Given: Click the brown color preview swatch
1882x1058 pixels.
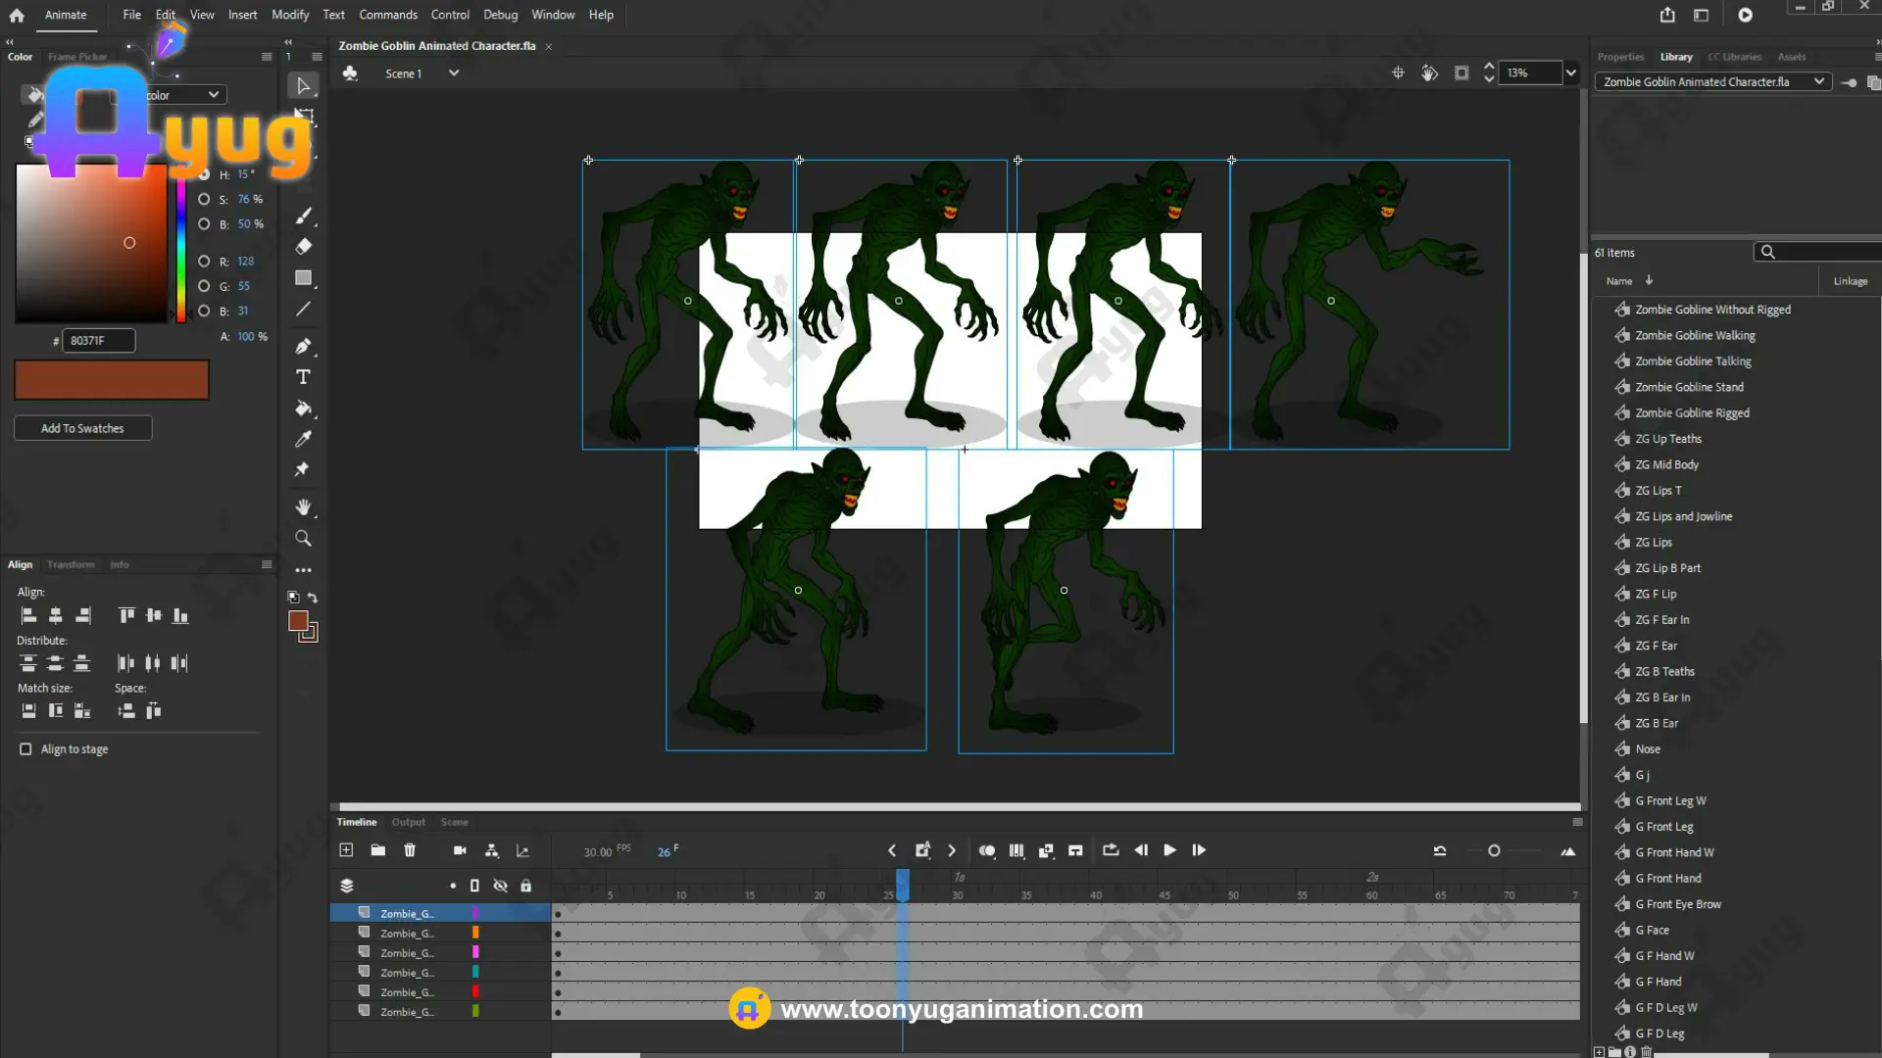Looking at the screenshot, I should pyautogui.click(x=111, y=380).
